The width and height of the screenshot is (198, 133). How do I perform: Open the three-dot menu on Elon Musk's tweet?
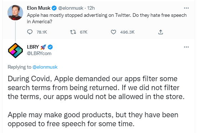click(x=186, y=8)
